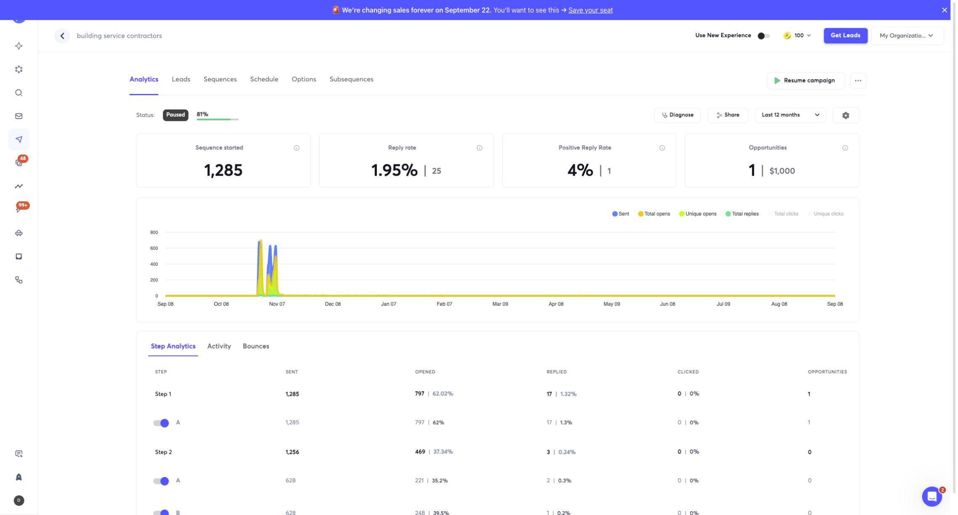Select Activity tab
Screen dimensions: 958x515
coord(219,346)
